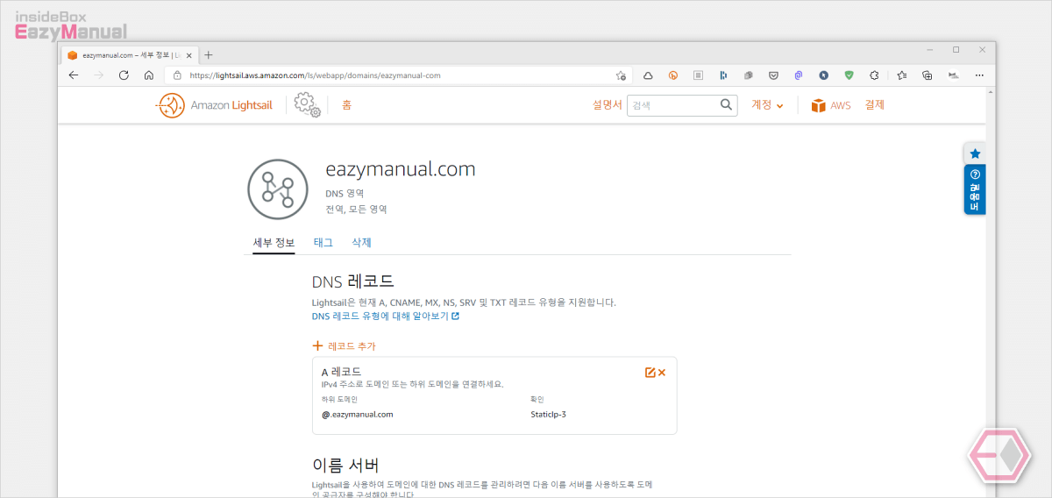The width and height of the screenshot is (1052, 498).
Task: Open the browser settings ellipsis menu
Action: point(979,75)
